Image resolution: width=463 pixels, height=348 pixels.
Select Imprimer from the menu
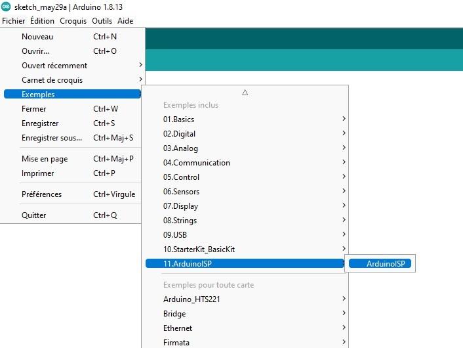(x=72, y=173)
